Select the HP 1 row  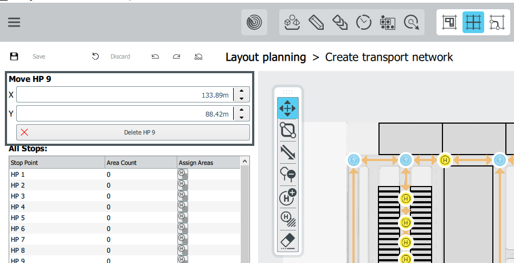pyautogui.click(x=125, y=175)
